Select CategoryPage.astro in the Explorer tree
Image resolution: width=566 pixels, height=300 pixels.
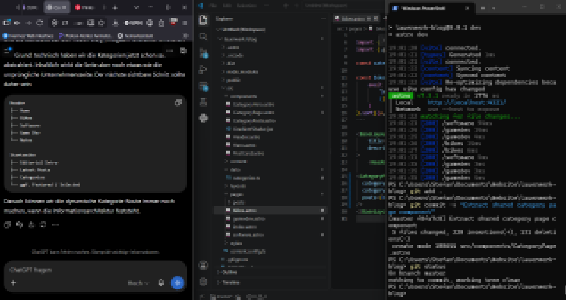coord(254,113)
